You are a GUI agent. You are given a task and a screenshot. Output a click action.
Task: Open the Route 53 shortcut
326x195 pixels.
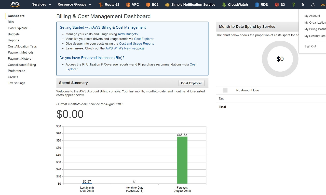[108, 5]
